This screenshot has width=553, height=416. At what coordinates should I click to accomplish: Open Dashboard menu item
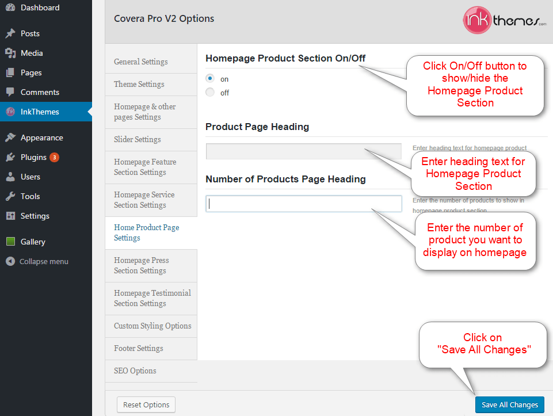coord(46,7)
